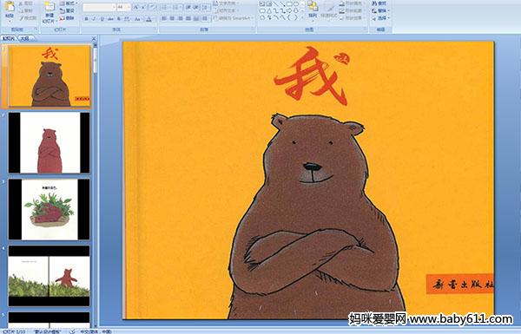This screenshot has height=334, width=521.
Task: Open the Font dialog launcher
Action: coord(155,29)
